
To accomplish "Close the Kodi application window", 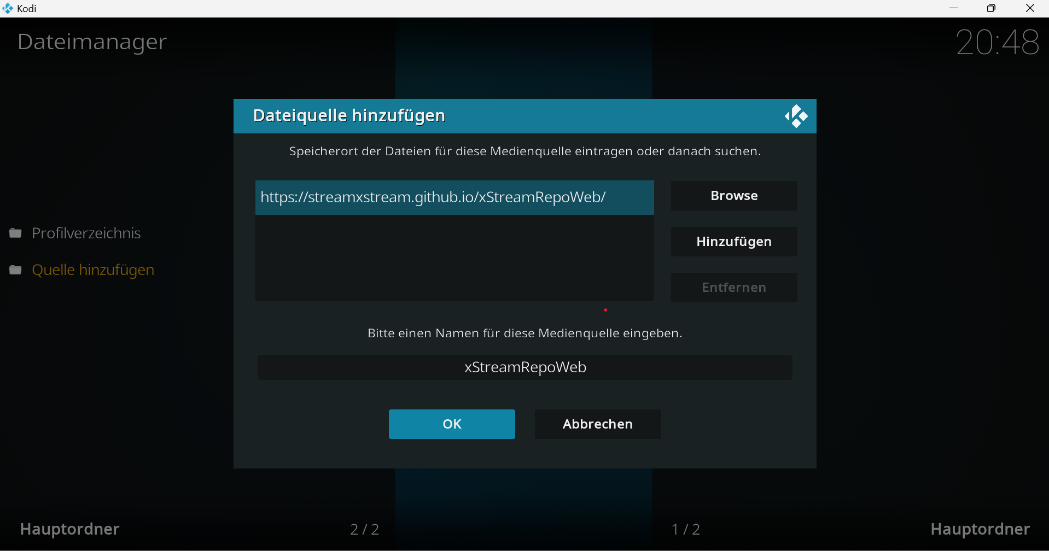I will [x=1030, y=8].
